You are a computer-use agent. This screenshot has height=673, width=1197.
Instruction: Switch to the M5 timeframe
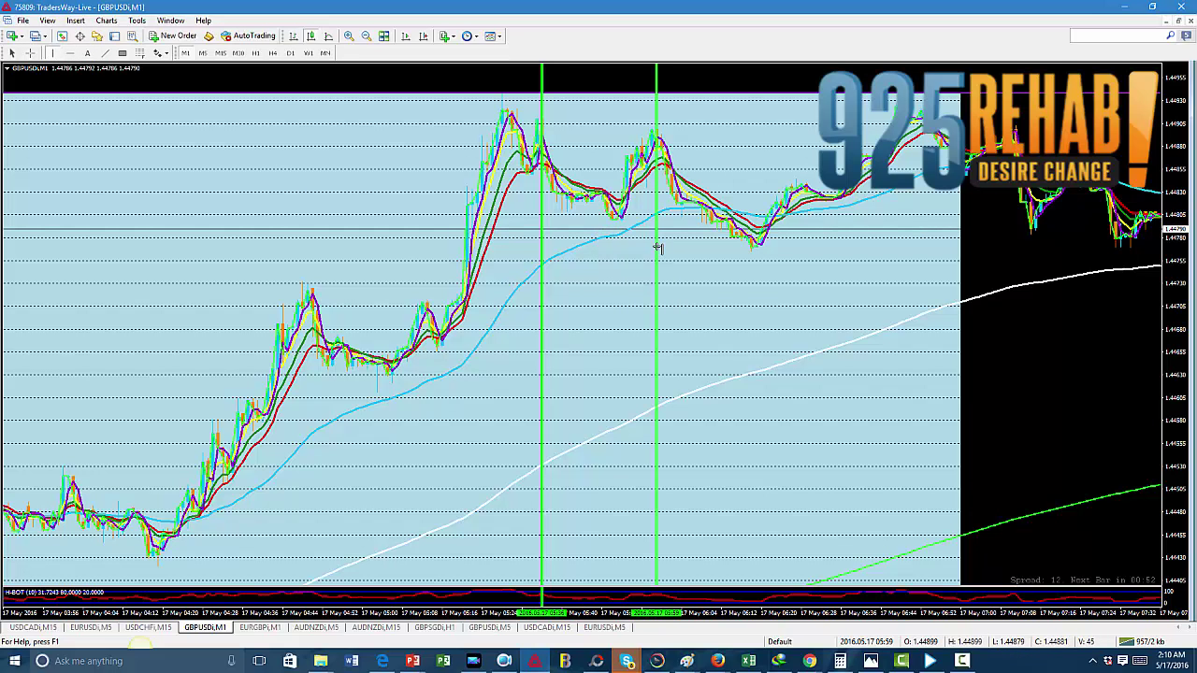tap(203, 53)
